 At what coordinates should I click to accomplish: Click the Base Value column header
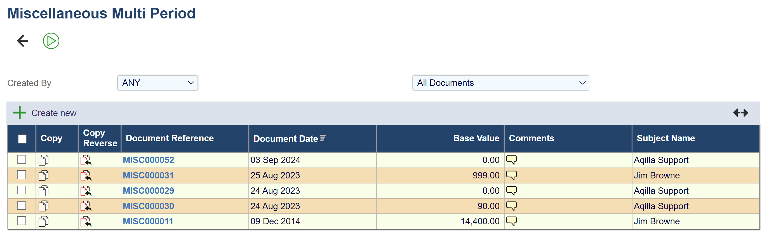point(476,138)
